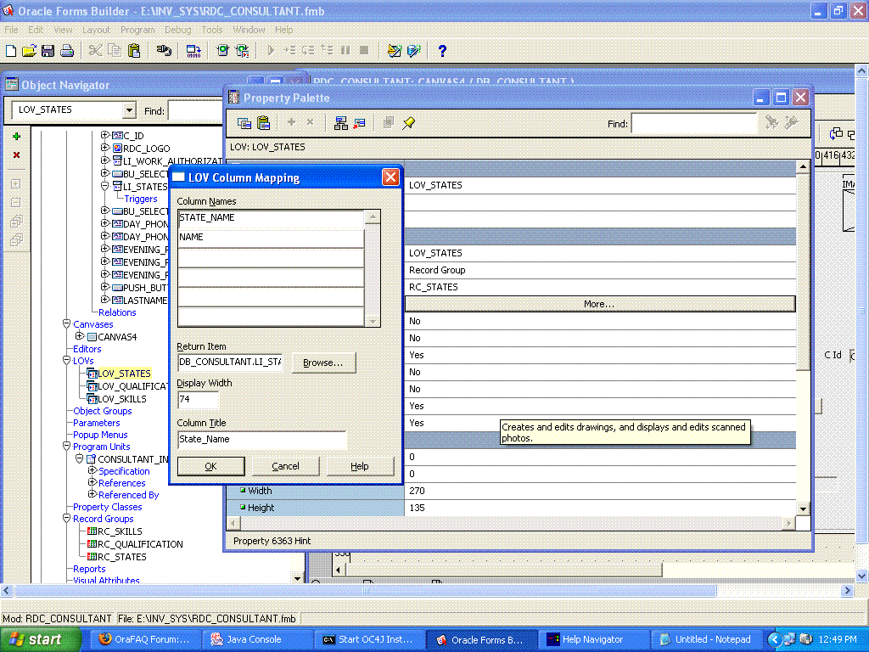The height and width of the screenshot is (652, 869).
Task: Click Property Palette scrollbar down arrow
Action: pyautogui.click(x=803, y=509)
